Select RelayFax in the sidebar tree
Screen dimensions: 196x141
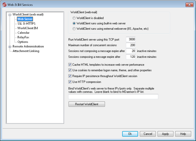[x=23, y=37]
